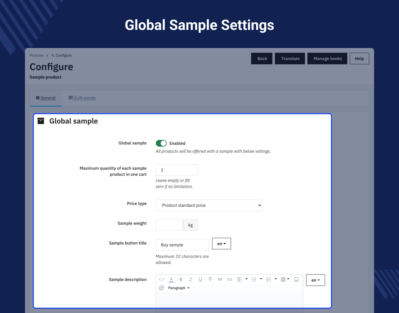399x313 pixels.
Task: Switch to the General tab
Action: (46, 98)
